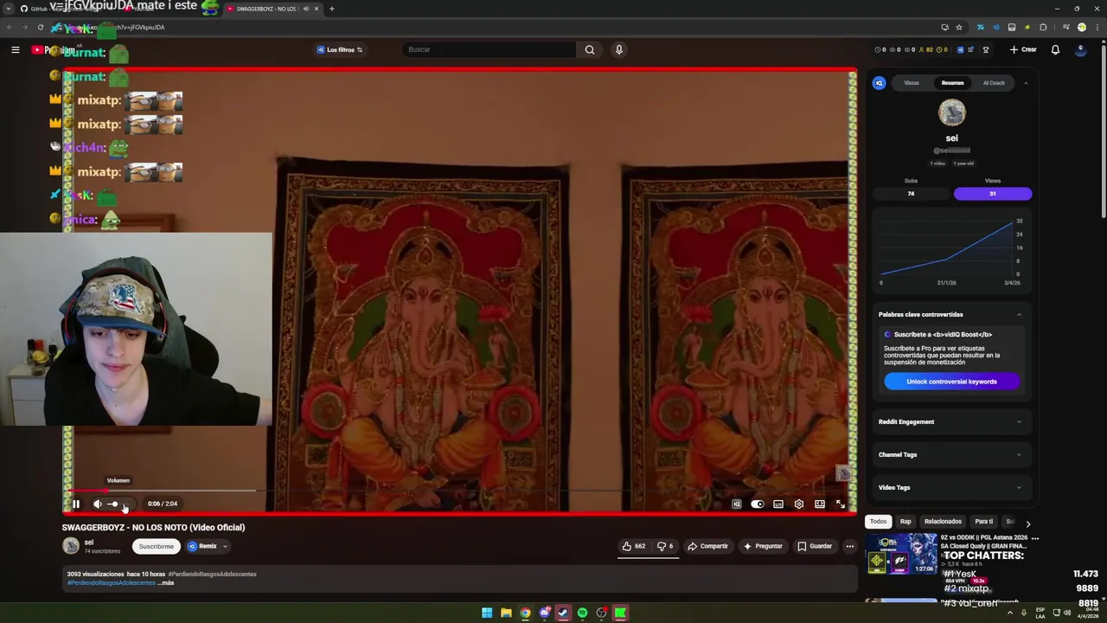
Task: Expand the description with '...más'
Action: tap(165, 583)
